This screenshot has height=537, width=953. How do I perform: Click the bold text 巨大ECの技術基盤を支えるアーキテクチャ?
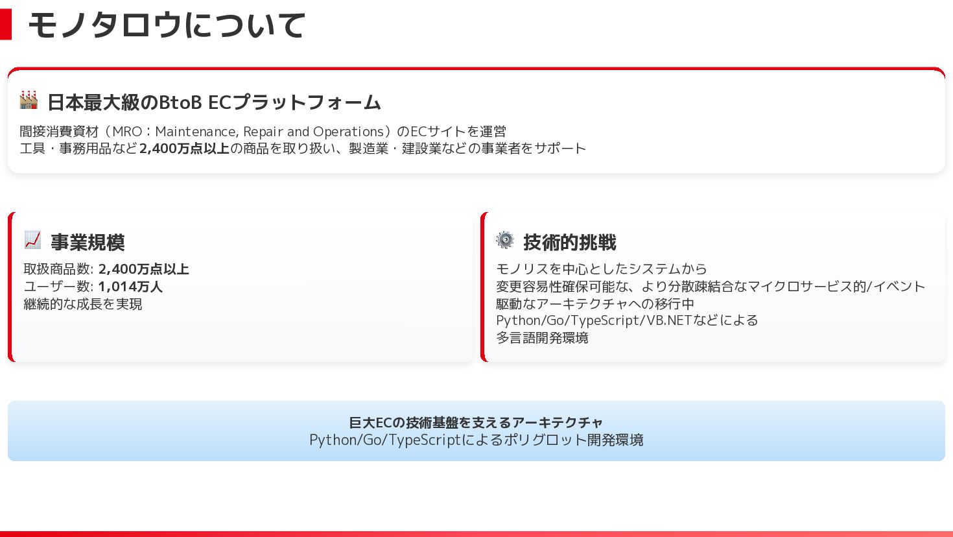476,423
